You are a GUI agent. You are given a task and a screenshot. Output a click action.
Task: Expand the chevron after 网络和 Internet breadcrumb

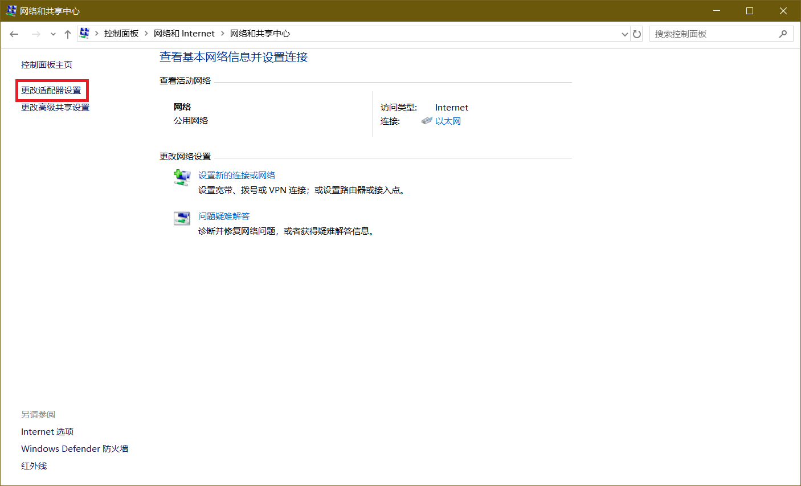point(223,34)
